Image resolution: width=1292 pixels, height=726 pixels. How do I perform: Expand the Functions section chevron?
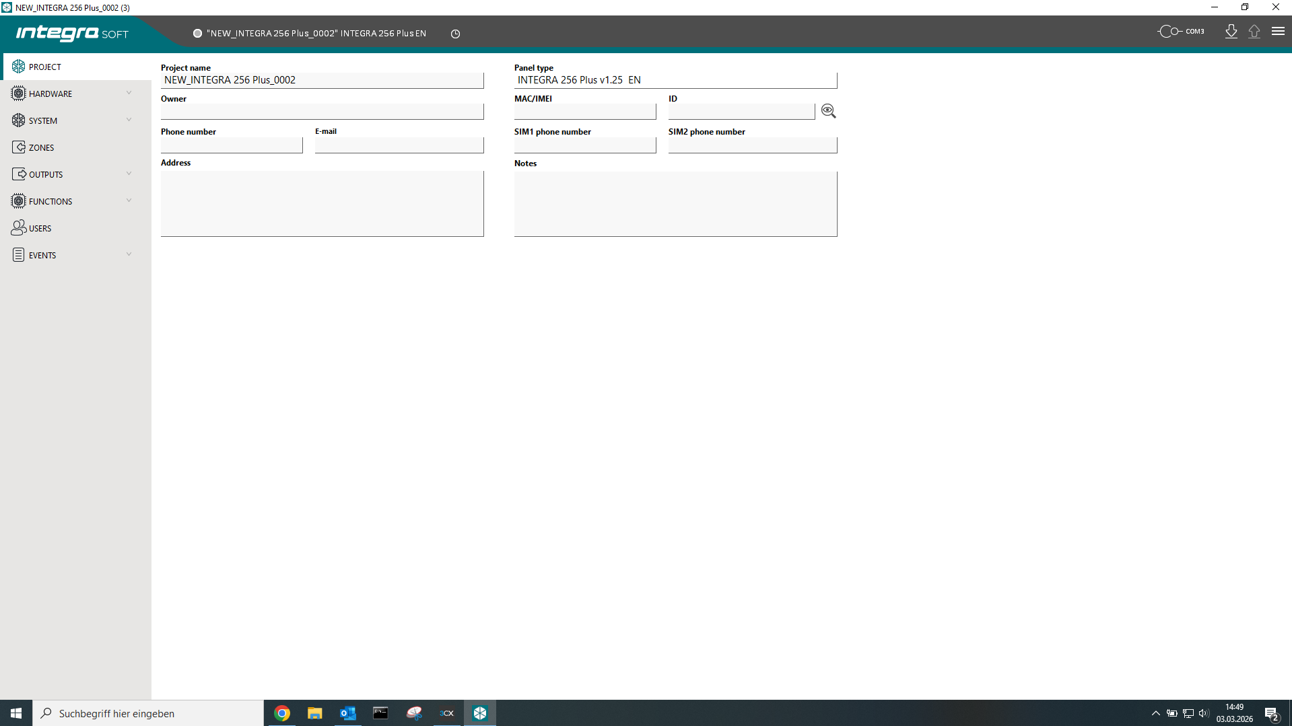[129, 201]
